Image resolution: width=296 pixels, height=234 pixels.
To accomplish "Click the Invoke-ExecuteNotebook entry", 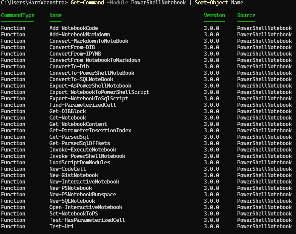I will [x=83, y=150].
